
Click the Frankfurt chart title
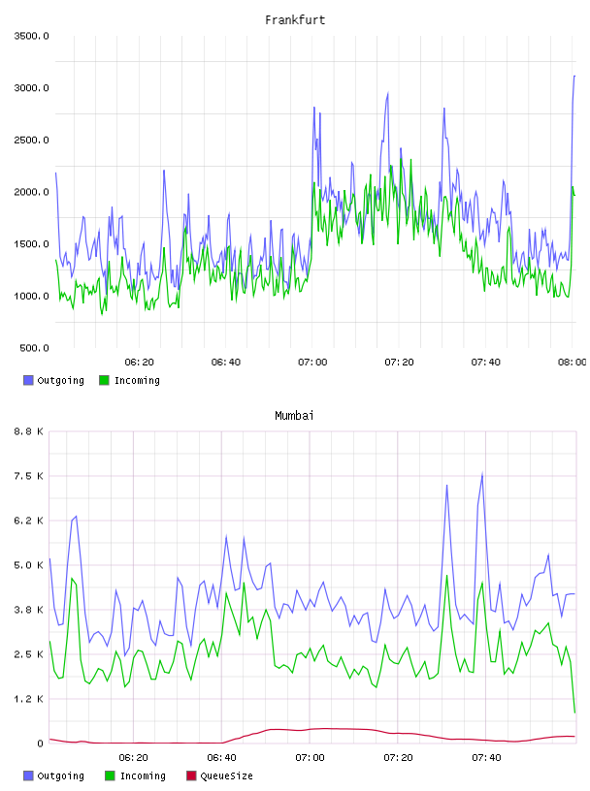[295, 20]
